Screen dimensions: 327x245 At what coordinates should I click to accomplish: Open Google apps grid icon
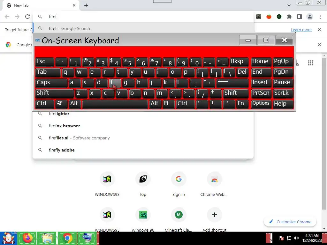click(311, 63)
